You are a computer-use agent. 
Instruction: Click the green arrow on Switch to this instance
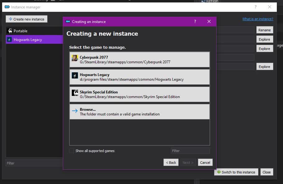[219, 172]
